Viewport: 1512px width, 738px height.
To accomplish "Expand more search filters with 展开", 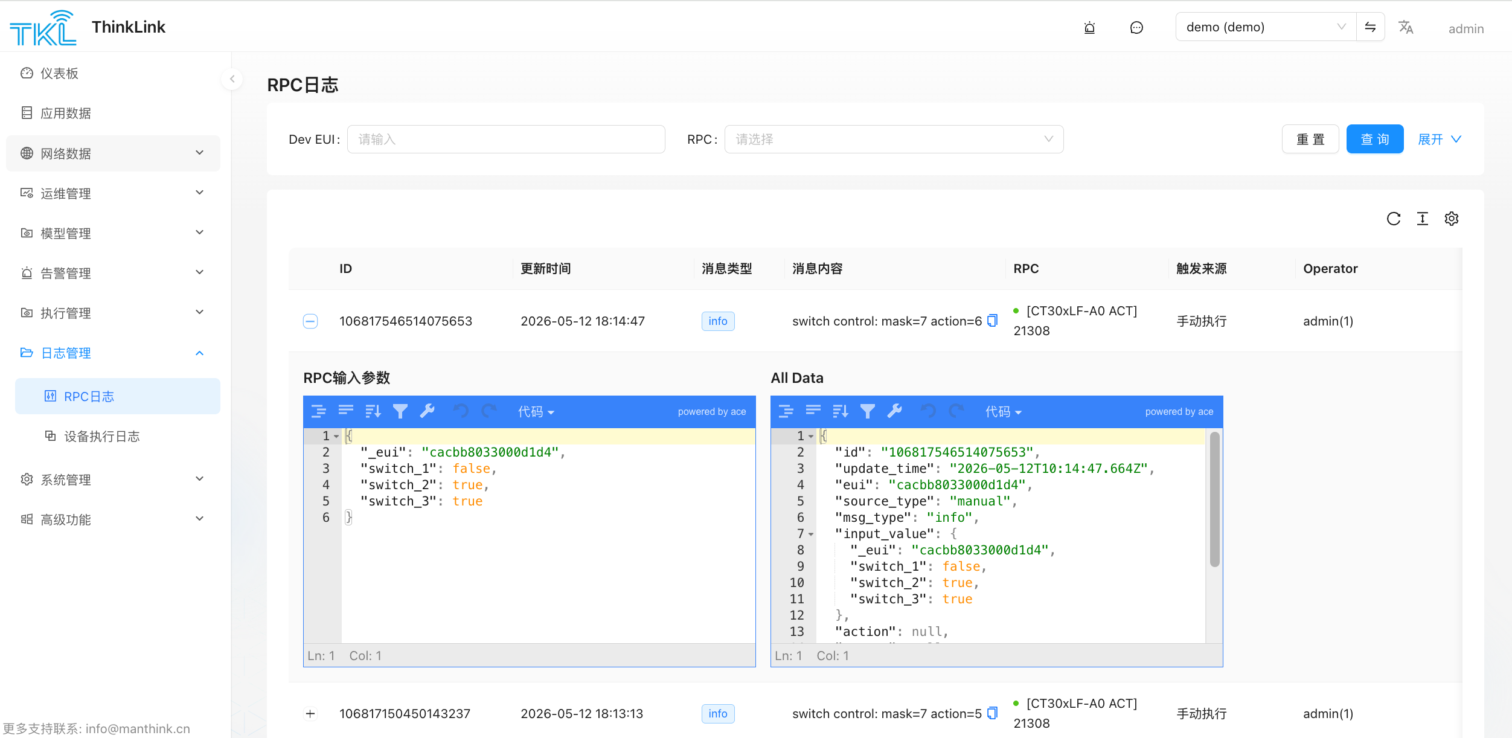I will click(x=1439, y=140).
